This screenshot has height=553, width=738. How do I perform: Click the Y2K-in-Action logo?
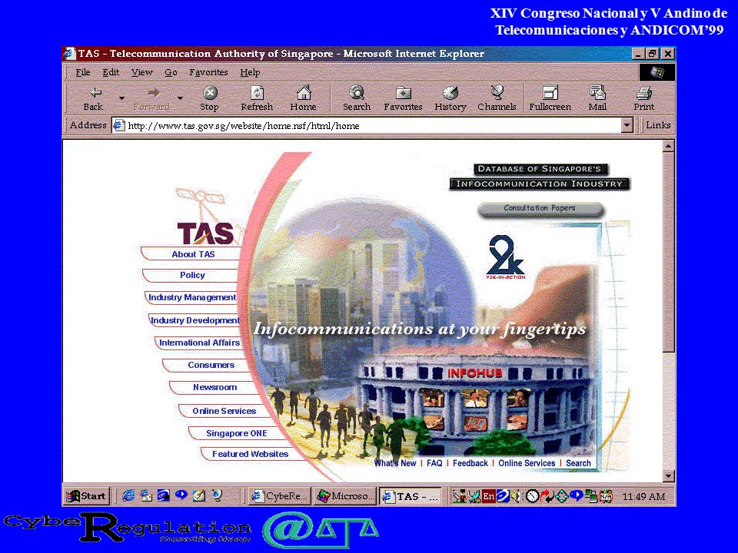(506, 258)
